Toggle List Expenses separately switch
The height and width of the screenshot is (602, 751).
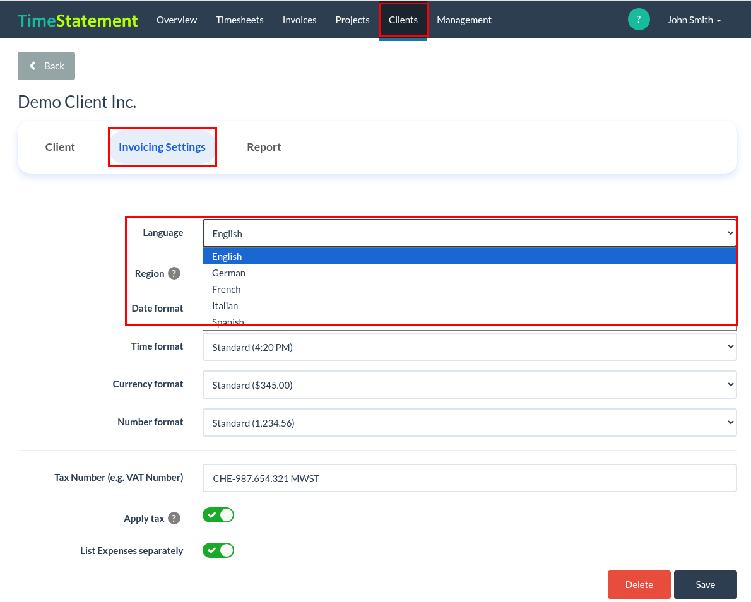tap(218, 550)
